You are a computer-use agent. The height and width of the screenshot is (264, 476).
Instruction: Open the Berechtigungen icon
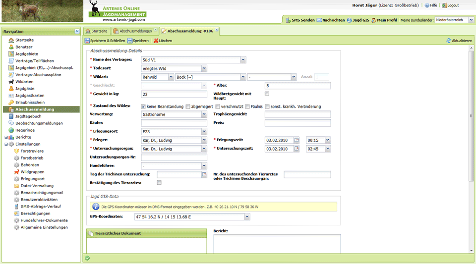(17, 213)
